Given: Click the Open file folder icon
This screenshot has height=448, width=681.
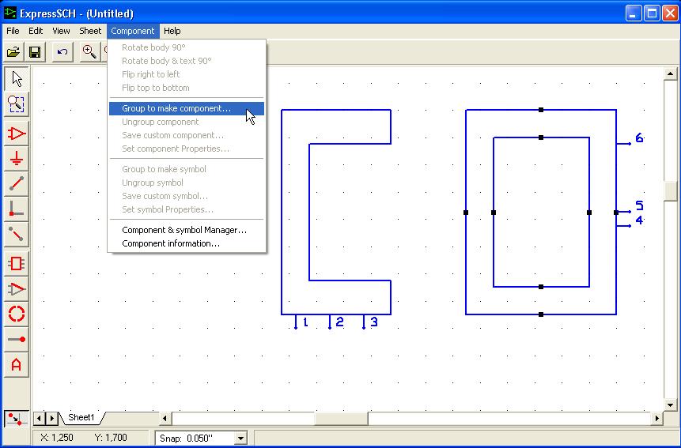Looking at the screenshot, I should click(13, 52).
